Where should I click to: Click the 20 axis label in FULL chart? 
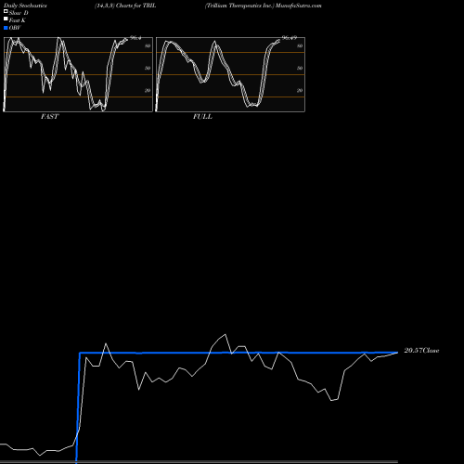click(x=300, y=90)
